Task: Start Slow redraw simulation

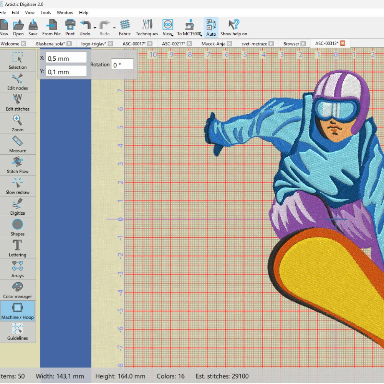Action: click(18, 186)
